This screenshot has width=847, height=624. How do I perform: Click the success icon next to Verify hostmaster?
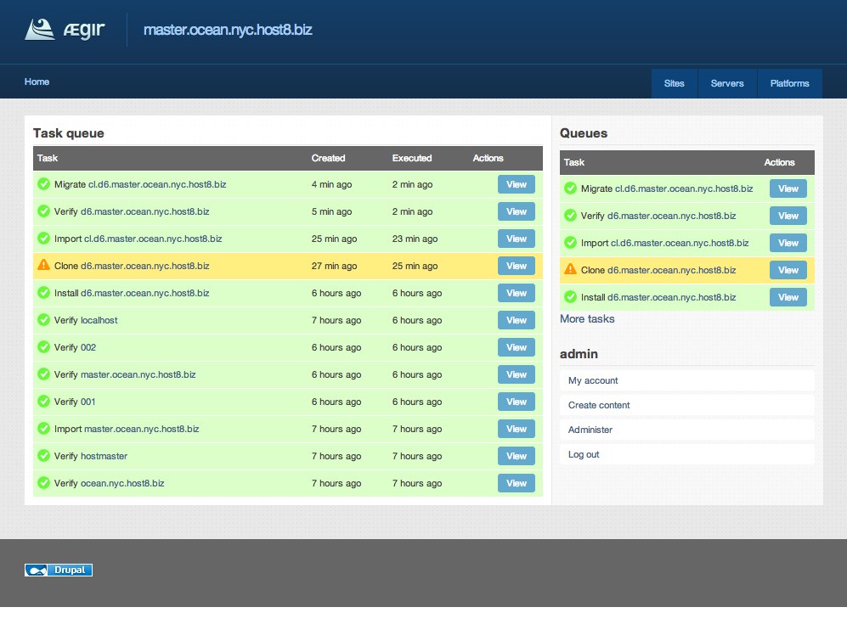43,456
